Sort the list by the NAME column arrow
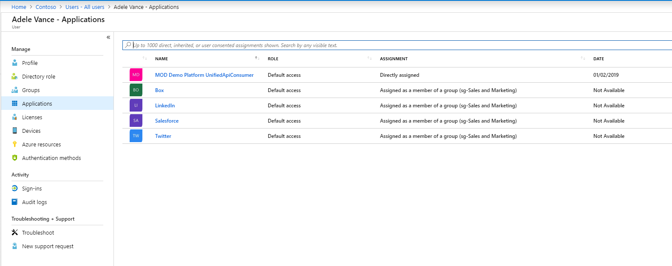 pos(257,59)
